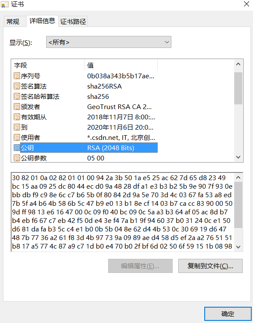253x323 pixels.
Task: Select the 签名算法 row label
Action: (34, 86)
